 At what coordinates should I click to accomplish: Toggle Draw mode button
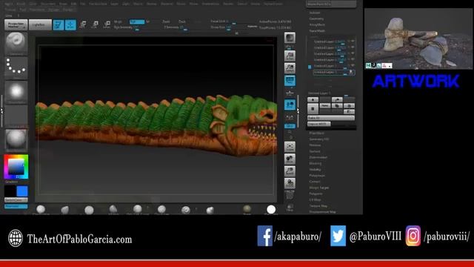click(x=70, y=24)
